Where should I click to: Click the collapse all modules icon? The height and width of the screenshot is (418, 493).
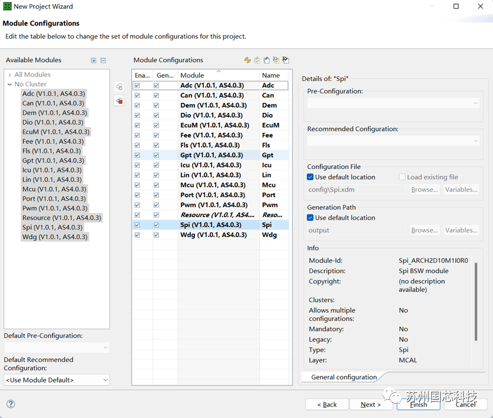(x=103, y=60)
